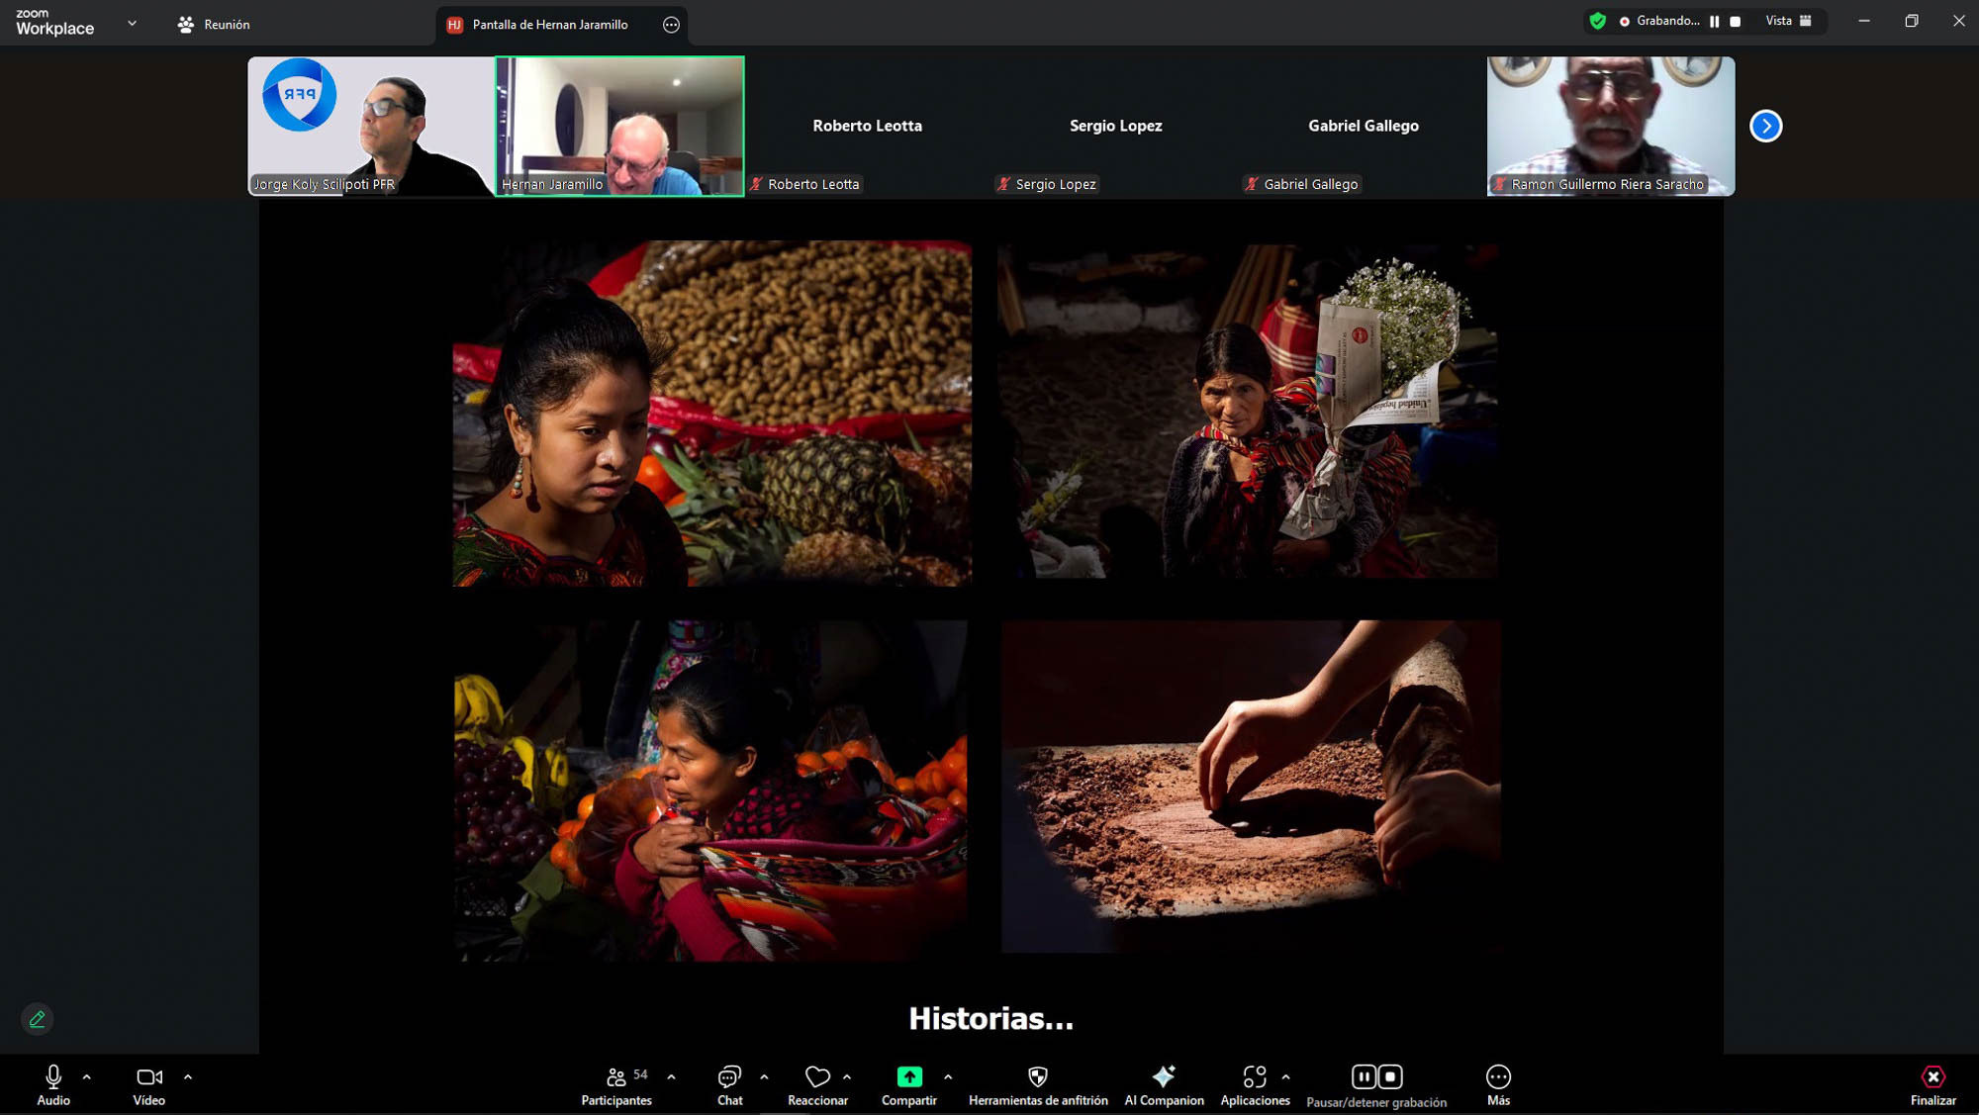Screen dimensions: 1979x1115
Task: Expand the Audio options arrow
Action: coord(87,1076)
